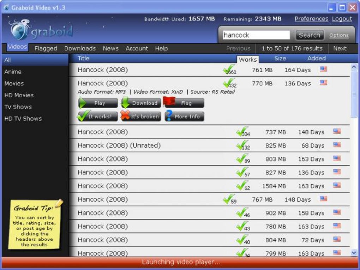Click the US flag on the 737 MB row
Image resolution: width=360 pixels, height=270 pixels.
point(337,131)
